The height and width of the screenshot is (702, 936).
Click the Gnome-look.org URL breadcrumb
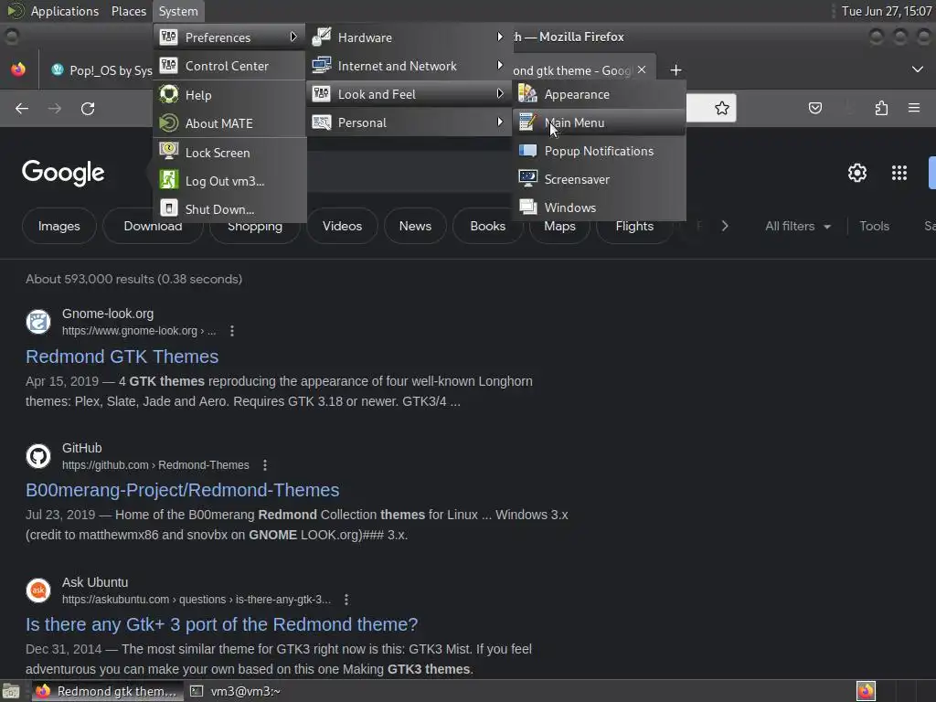pos(139,331)
